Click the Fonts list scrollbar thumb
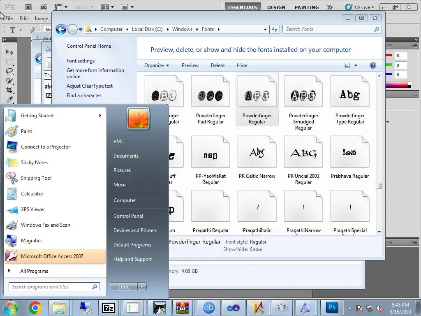 379,186
